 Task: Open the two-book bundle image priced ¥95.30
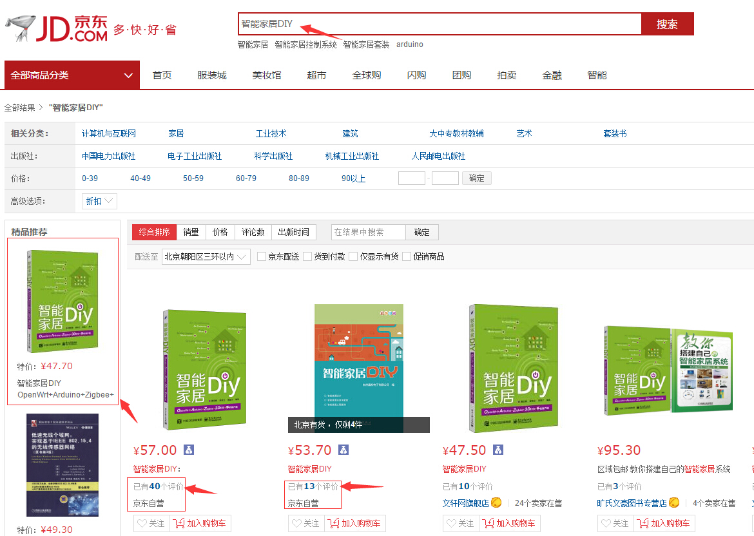(x=668, y=370)
